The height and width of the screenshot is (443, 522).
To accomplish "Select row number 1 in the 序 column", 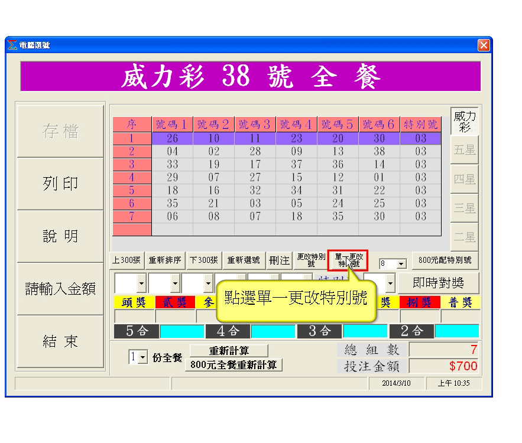I will click(132, 138).
